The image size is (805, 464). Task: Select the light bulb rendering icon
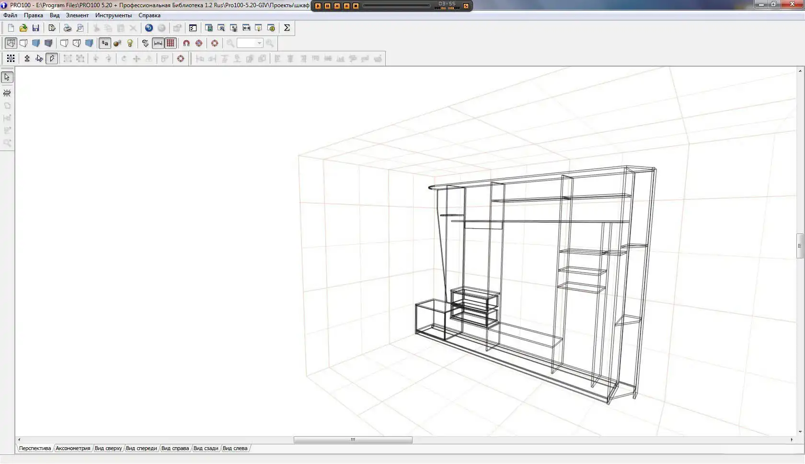pyautogui.click(x=130, y=43)
